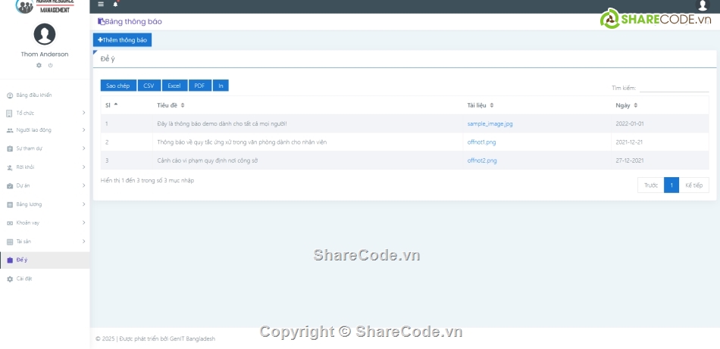Screen dimensions: 720x349
Task: Open the Cài đặt menu item
Action: (45, 279)
